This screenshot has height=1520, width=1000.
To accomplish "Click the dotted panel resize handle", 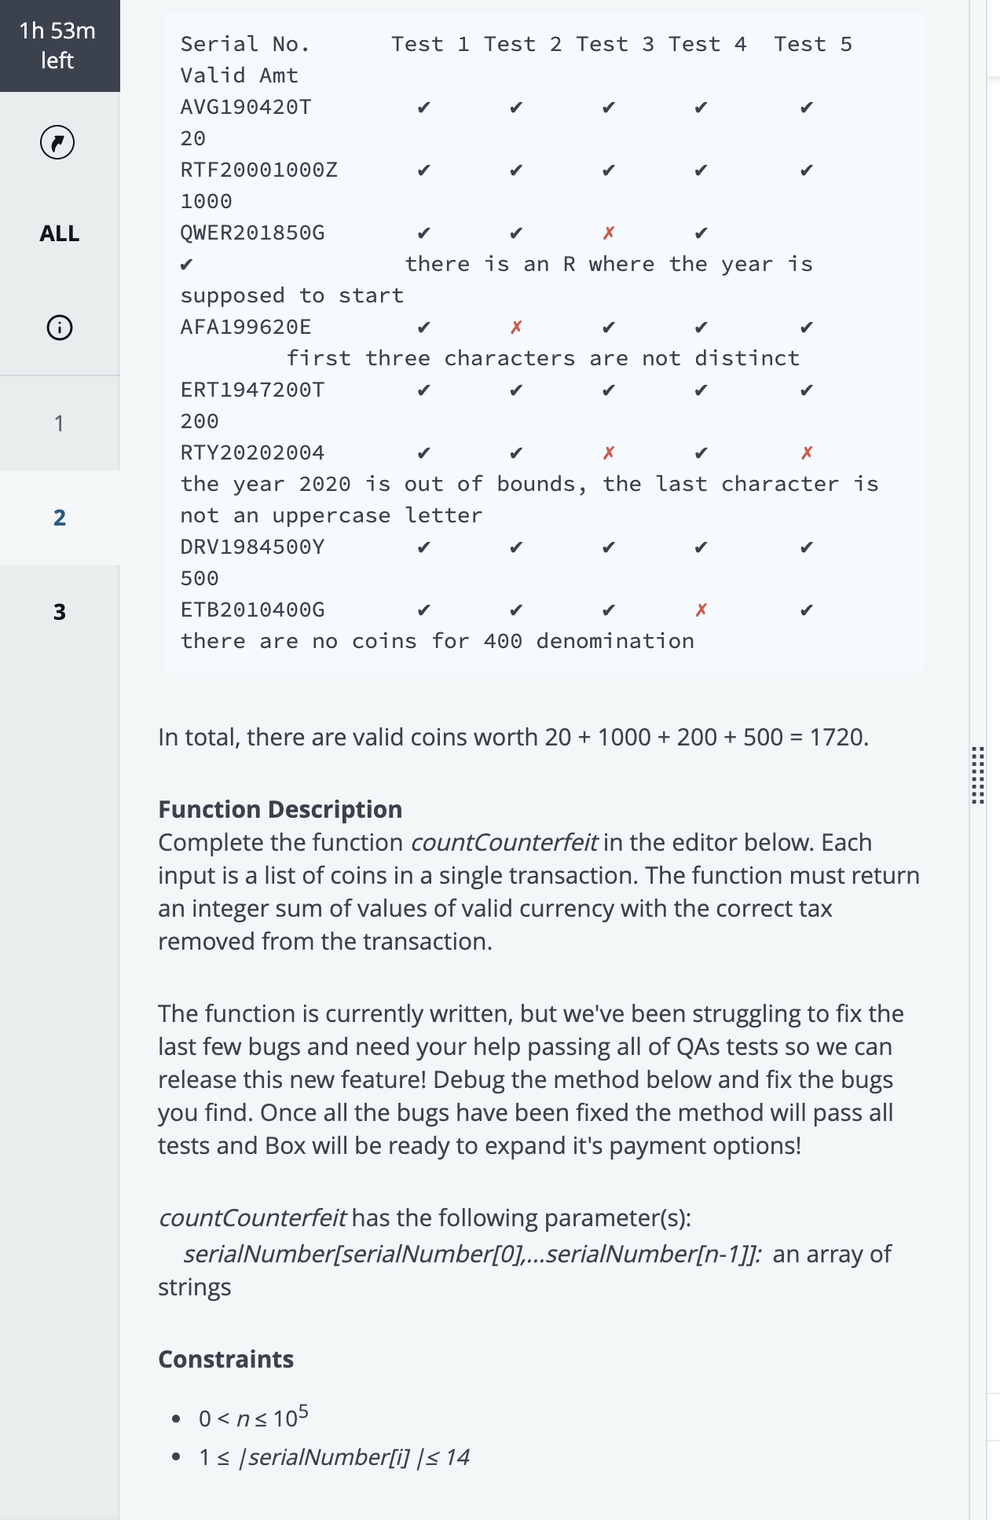I will coord(977,775).
